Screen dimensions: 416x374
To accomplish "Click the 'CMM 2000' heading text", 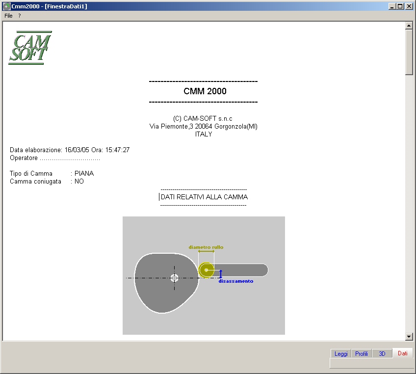I will click(205, 91).
